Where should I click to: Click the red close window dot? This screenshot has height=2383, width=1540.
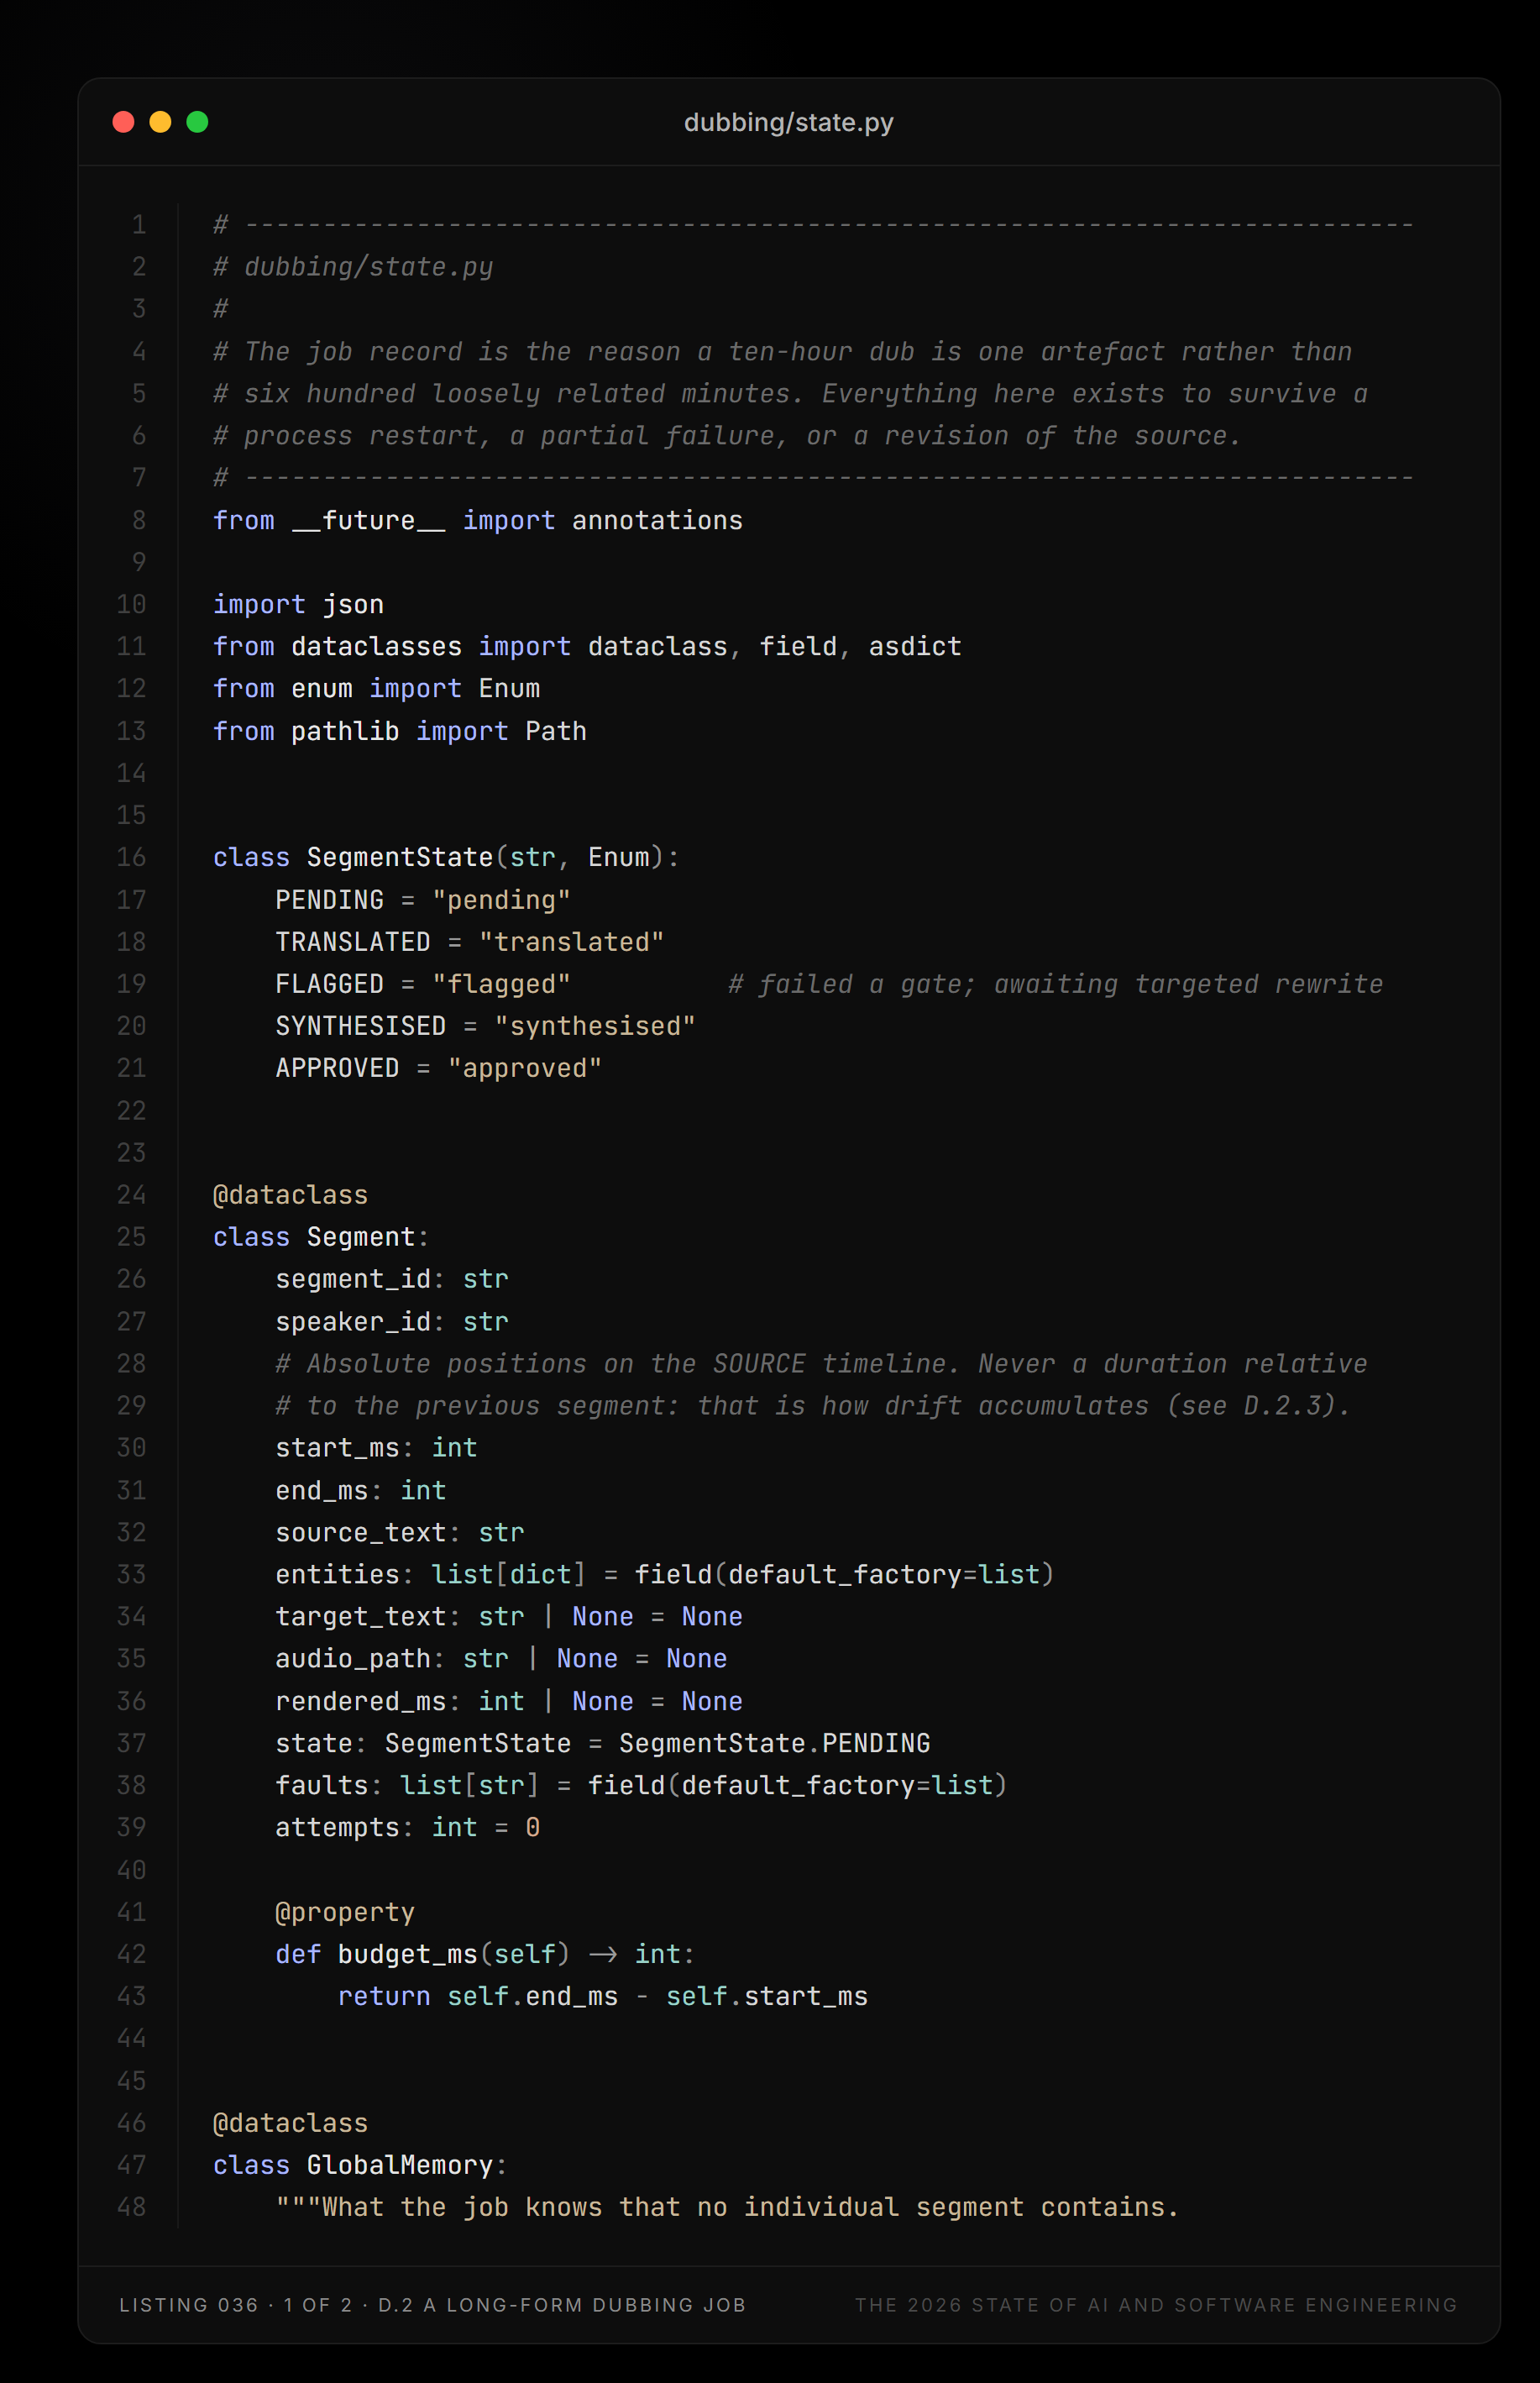click(x=123, y=122)
